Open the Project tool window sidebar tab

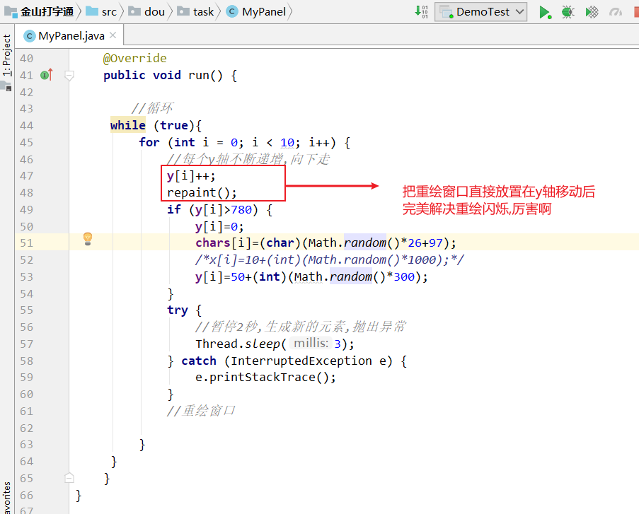click(x=7, y=55)
